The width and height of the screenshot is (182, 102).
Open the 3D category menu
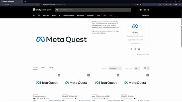coord(34,16)
